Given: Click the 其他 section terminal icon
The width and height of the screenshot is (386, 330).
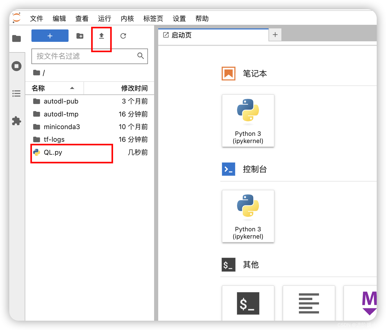Looking at the screenshot, I should pos(229,265).
